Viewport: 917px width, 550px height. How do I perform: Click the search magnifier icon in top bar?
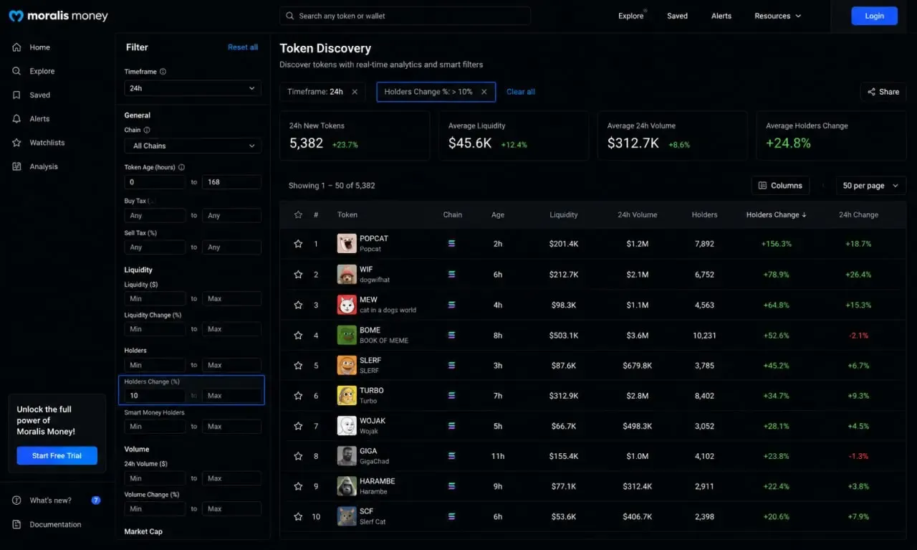click(x=289, y=16)
